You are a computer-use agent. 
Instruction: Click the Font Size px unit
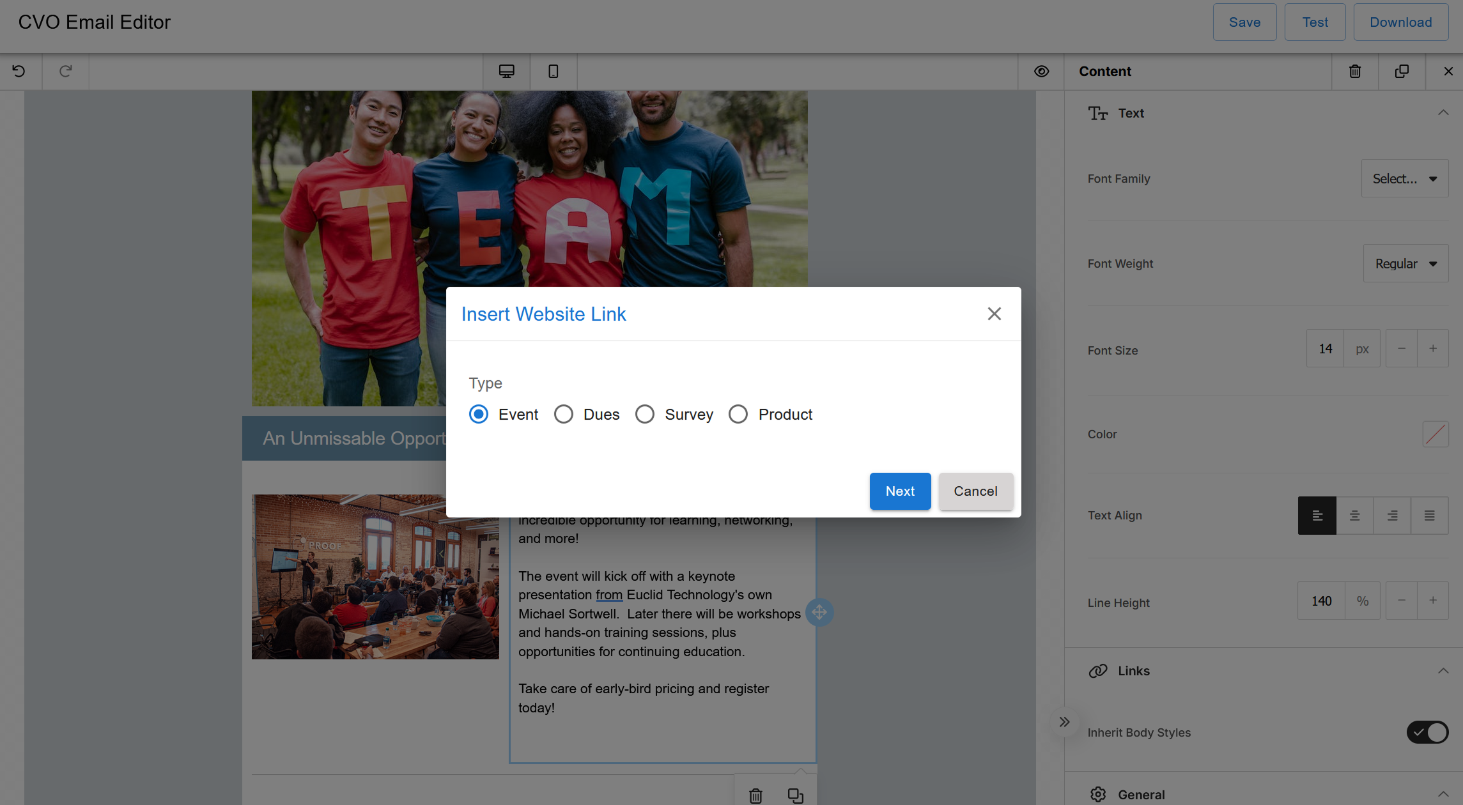tap(1362, 348)
